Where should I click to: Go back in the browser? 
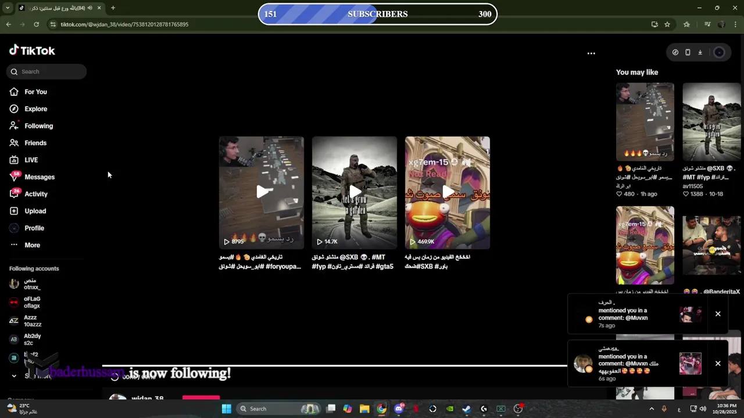tap(8, 24)
